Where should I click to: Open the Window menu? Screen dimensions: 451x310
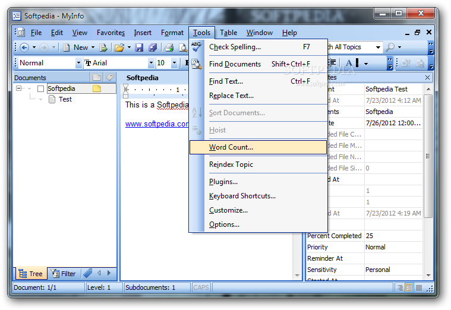(260, 33)
